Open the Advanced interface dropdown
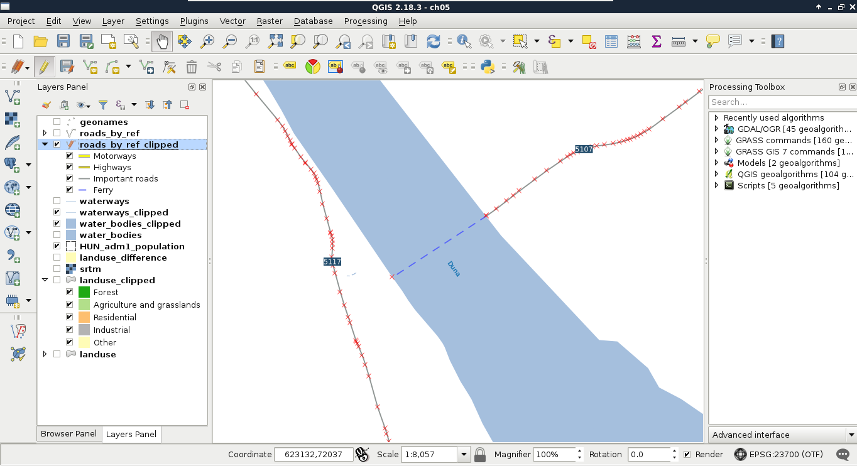Viewport: 857px width, 466px height. point(851,435)
